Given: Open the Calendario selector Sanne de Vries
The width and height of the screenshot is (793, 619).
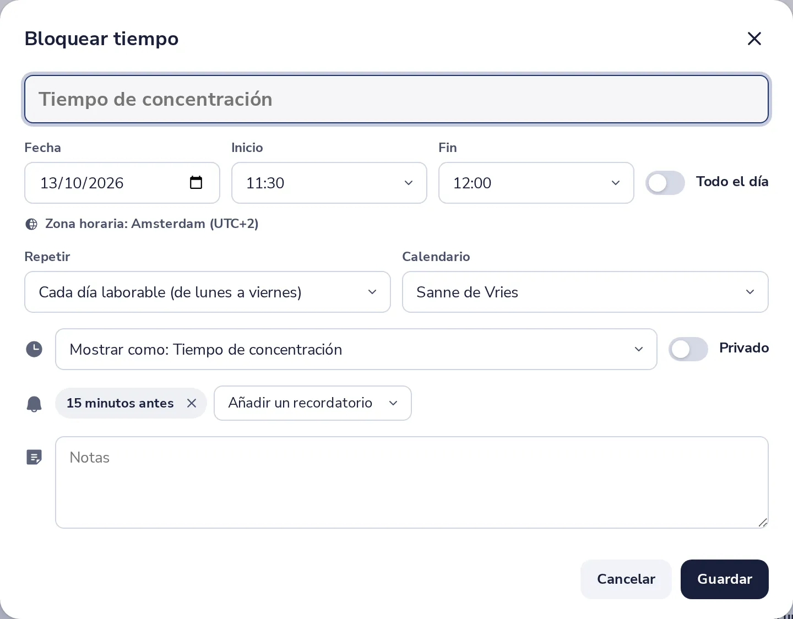Looking at the screenshot, I should point(585,292).
